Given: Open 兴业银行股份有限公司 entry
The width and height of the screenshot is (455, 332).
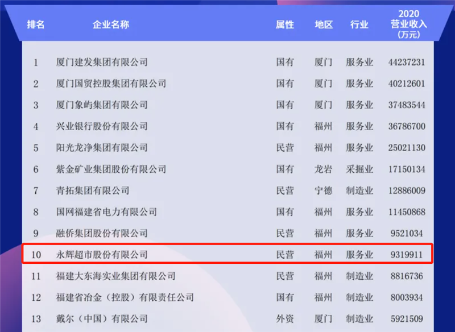Looking at the screenshot, I should point(102,126).
